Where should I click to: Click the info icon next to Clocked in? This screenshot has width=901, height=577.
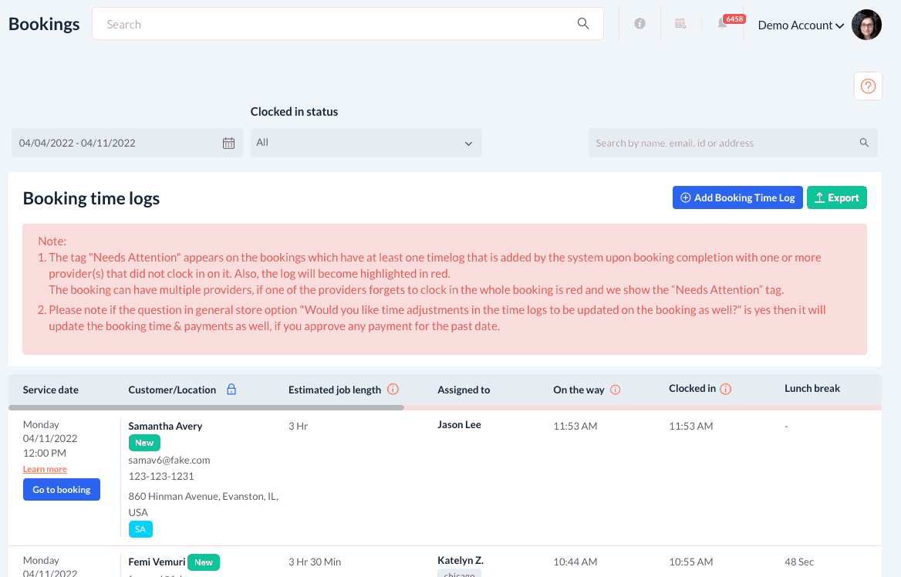pyautogui.click(x=726, y=389)
